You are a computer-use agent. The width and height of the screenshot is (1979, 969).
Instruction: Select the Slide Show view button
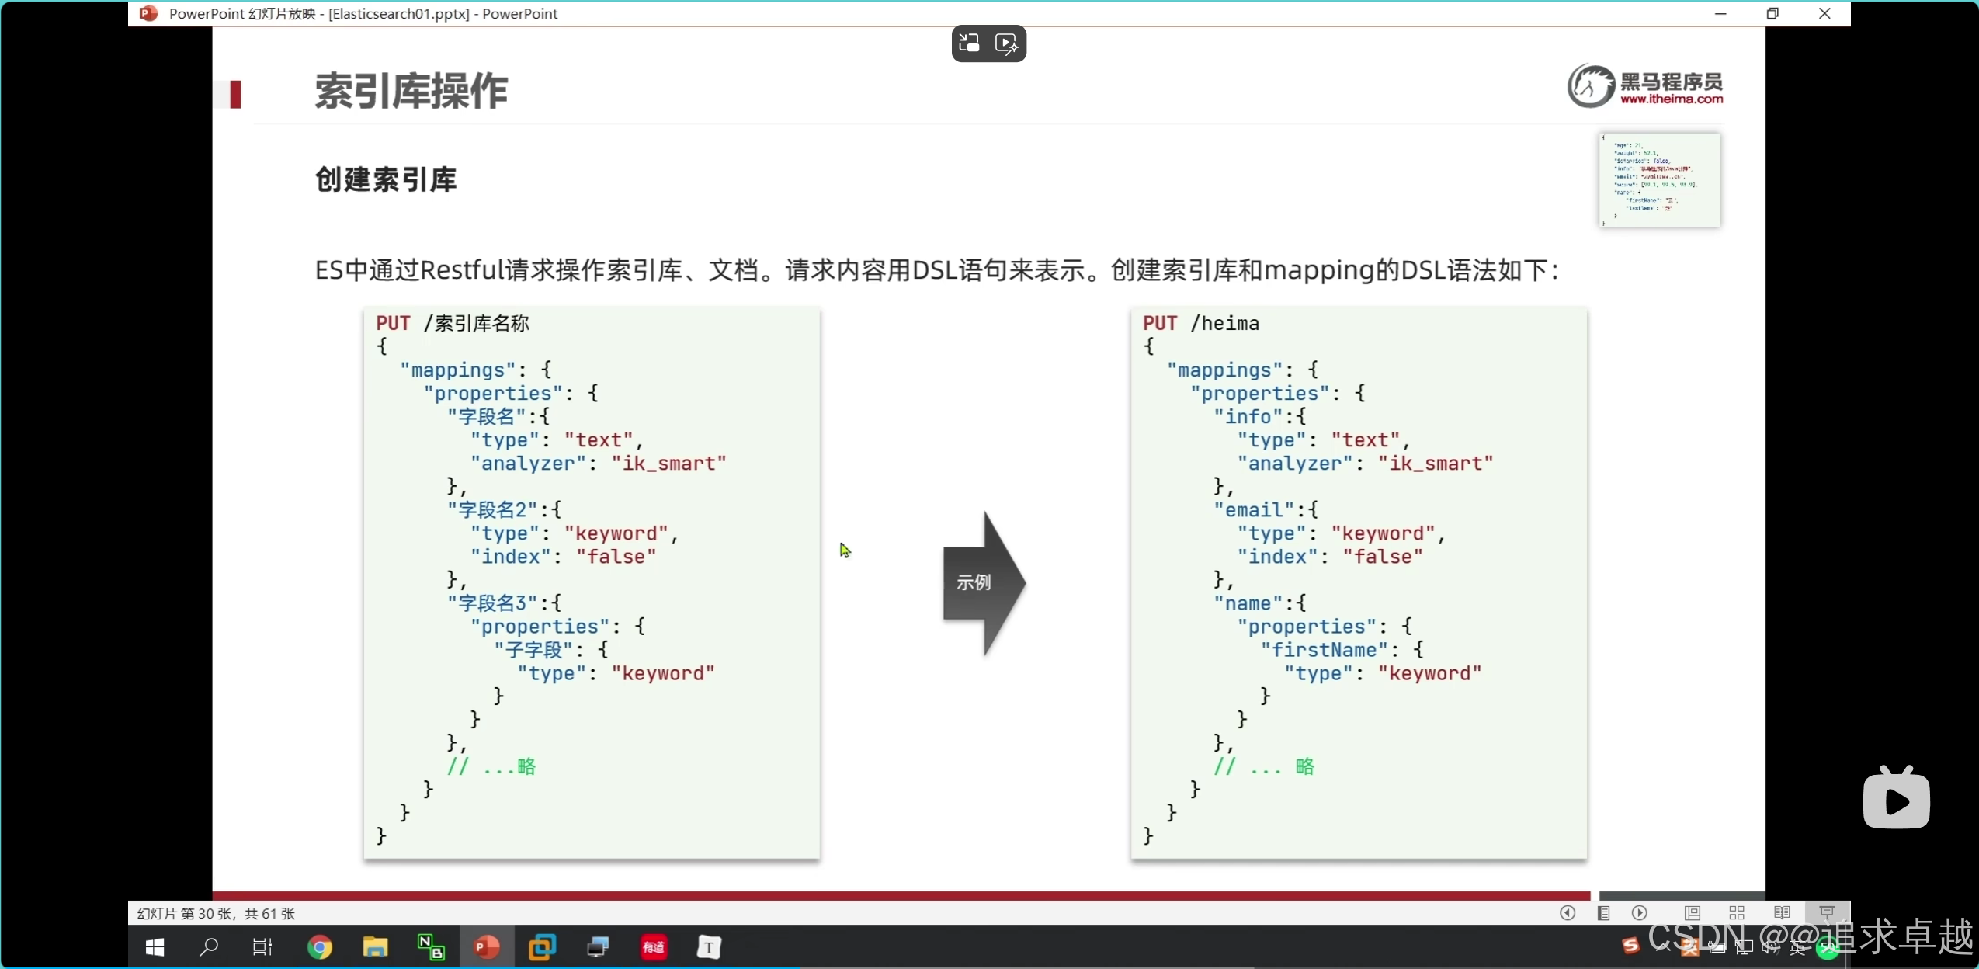pos(1826,913)
